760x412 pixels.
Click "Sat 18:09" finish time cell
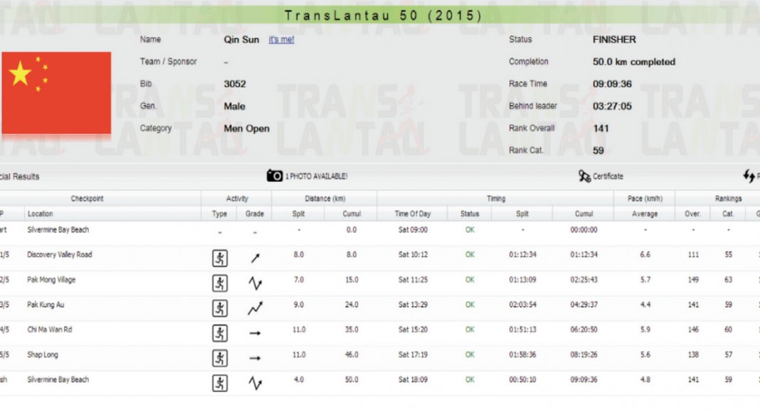[413, 380]
